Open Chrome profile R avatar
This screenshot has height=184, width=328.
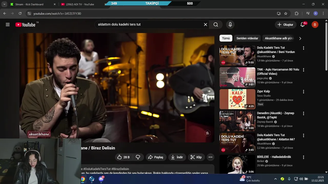click(x=315, y=14)
